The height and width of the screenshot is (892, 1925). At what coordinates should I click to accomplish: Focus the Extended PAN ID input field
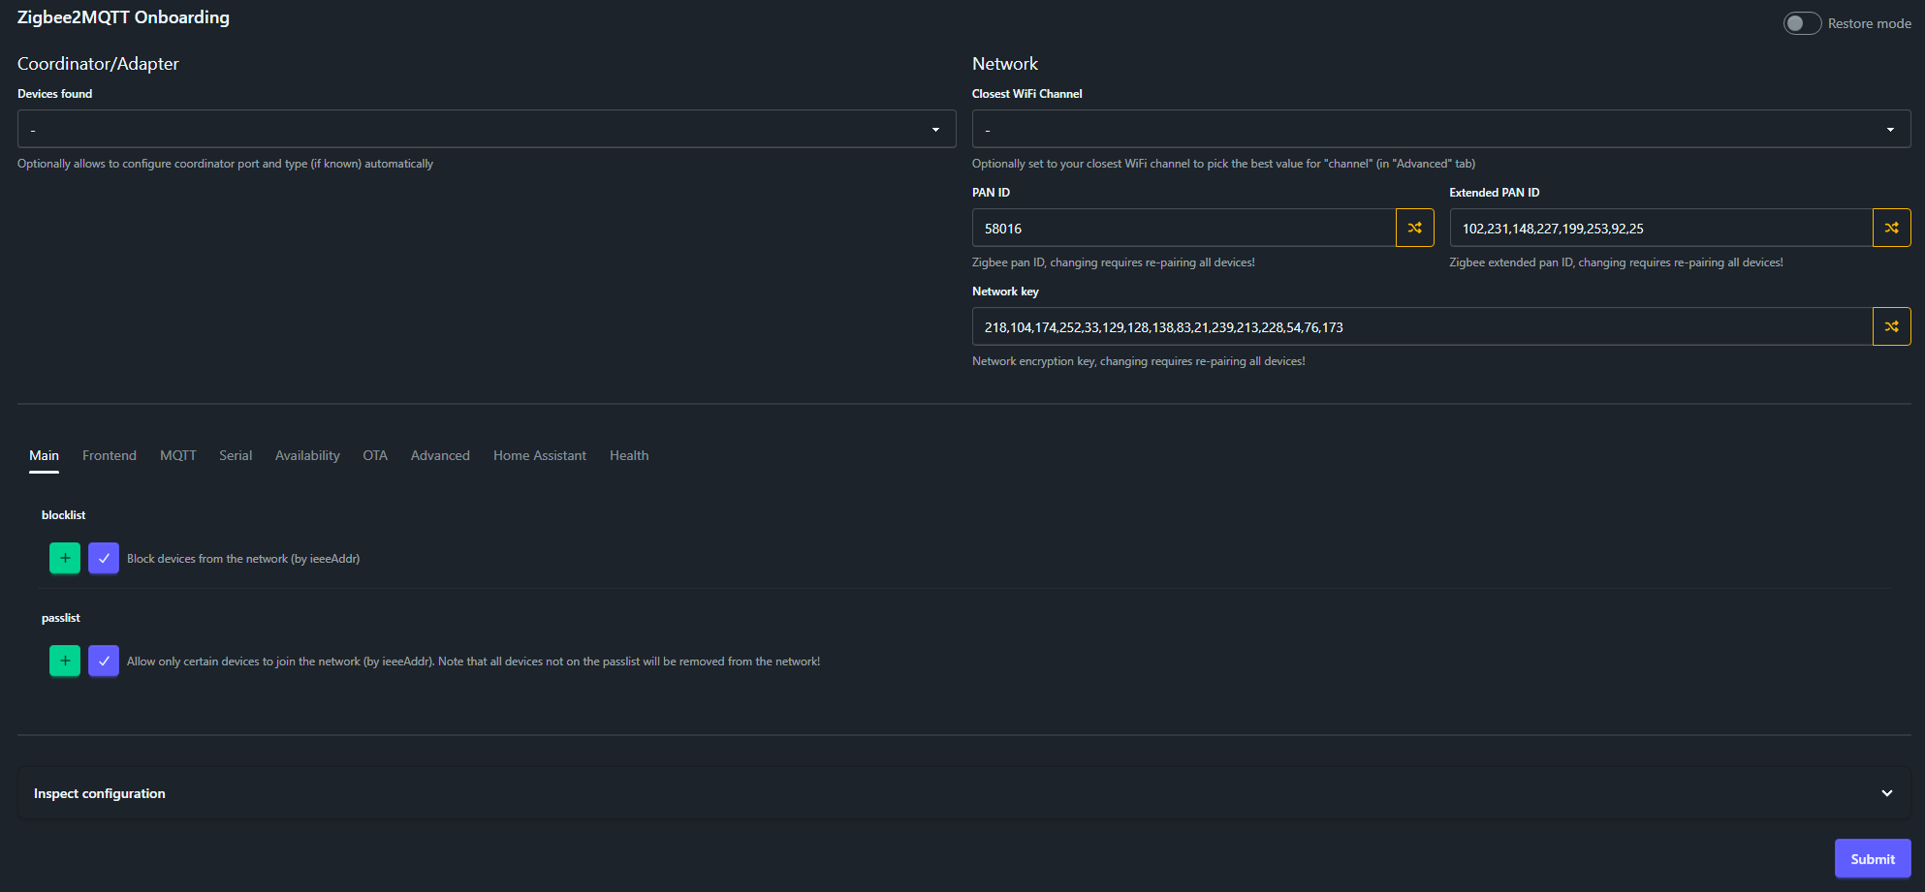1660,228
